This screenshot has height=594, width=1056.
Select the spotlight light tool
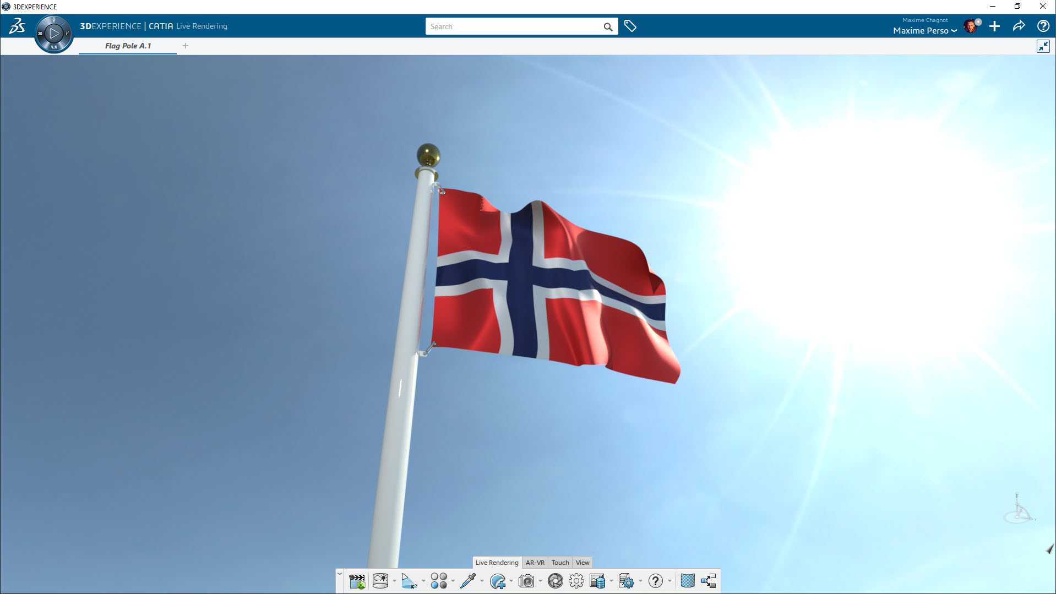[409, 581]
